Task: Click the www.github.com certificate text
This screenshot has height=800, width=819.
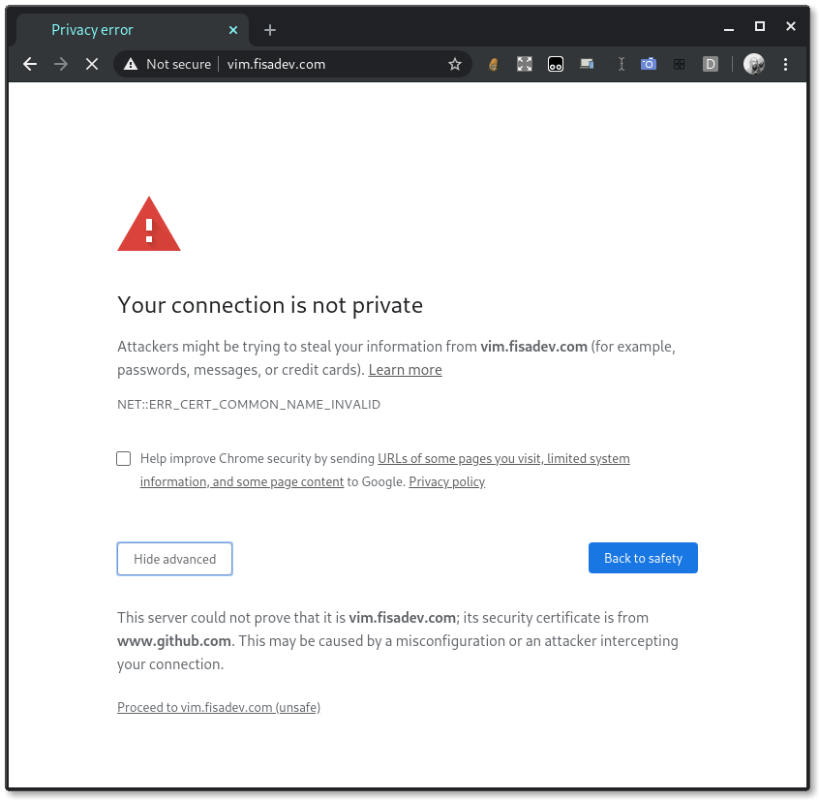Action: pyautogui.click(x=174, y=641)
